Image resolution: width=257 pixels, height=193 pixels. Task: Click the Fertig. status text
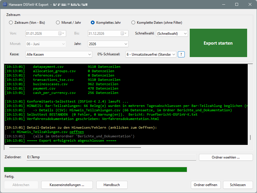point(10,176)
